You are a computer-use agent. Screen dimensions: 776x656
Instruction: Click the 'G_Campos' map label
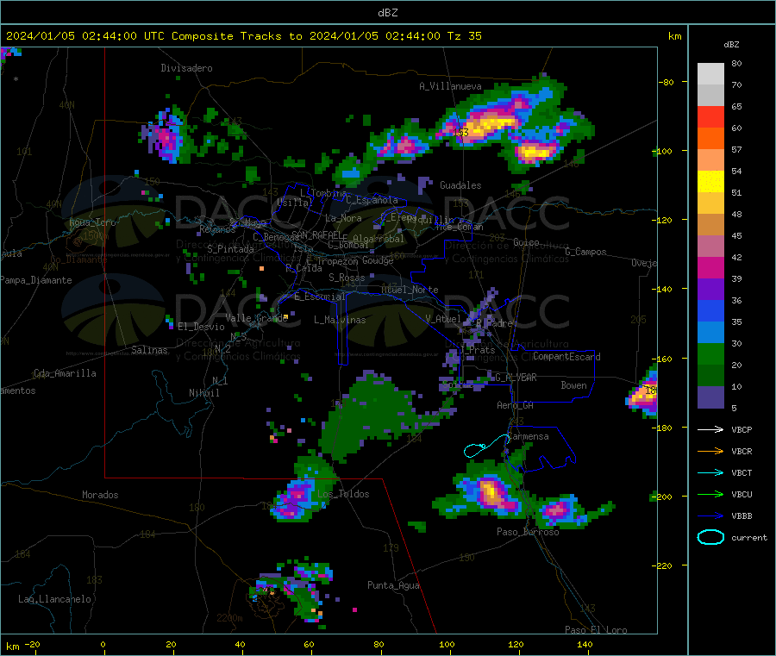(x=585, y=252)
